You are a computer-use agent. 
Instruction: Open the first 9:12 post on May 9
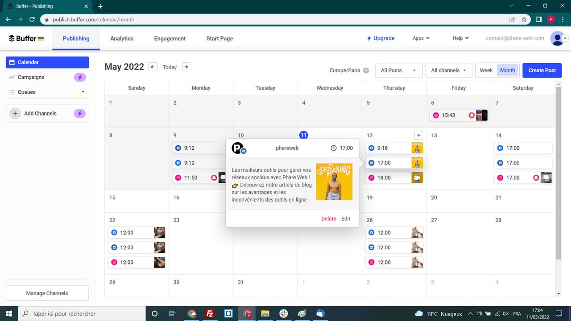[x=199, y=148]
